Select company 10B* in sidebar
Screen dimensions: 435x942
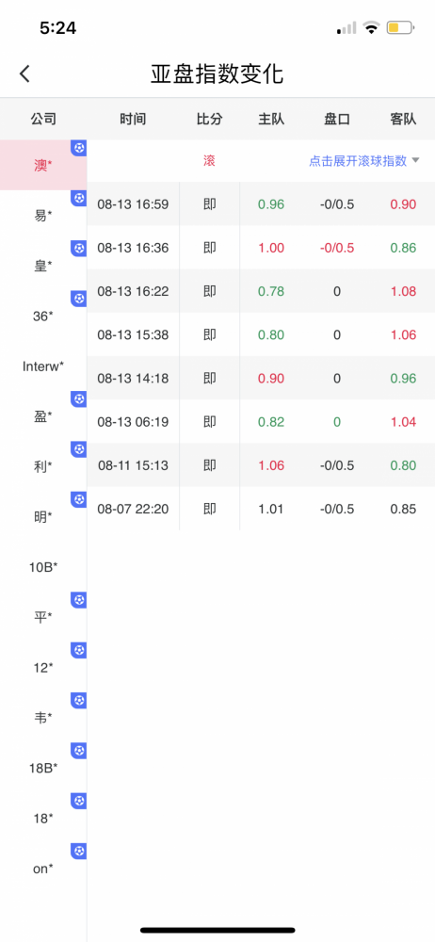(43, 566)
